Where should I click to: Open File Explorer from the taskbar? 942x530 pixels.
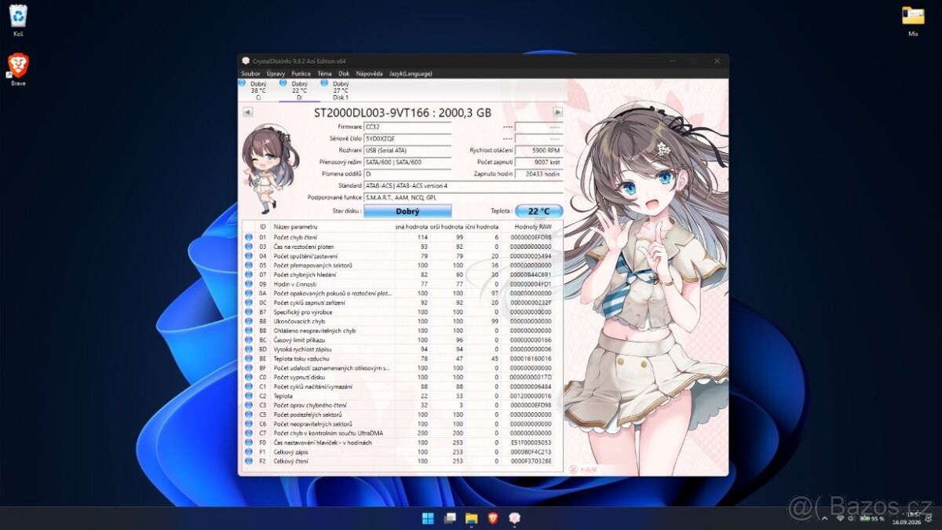471,518
